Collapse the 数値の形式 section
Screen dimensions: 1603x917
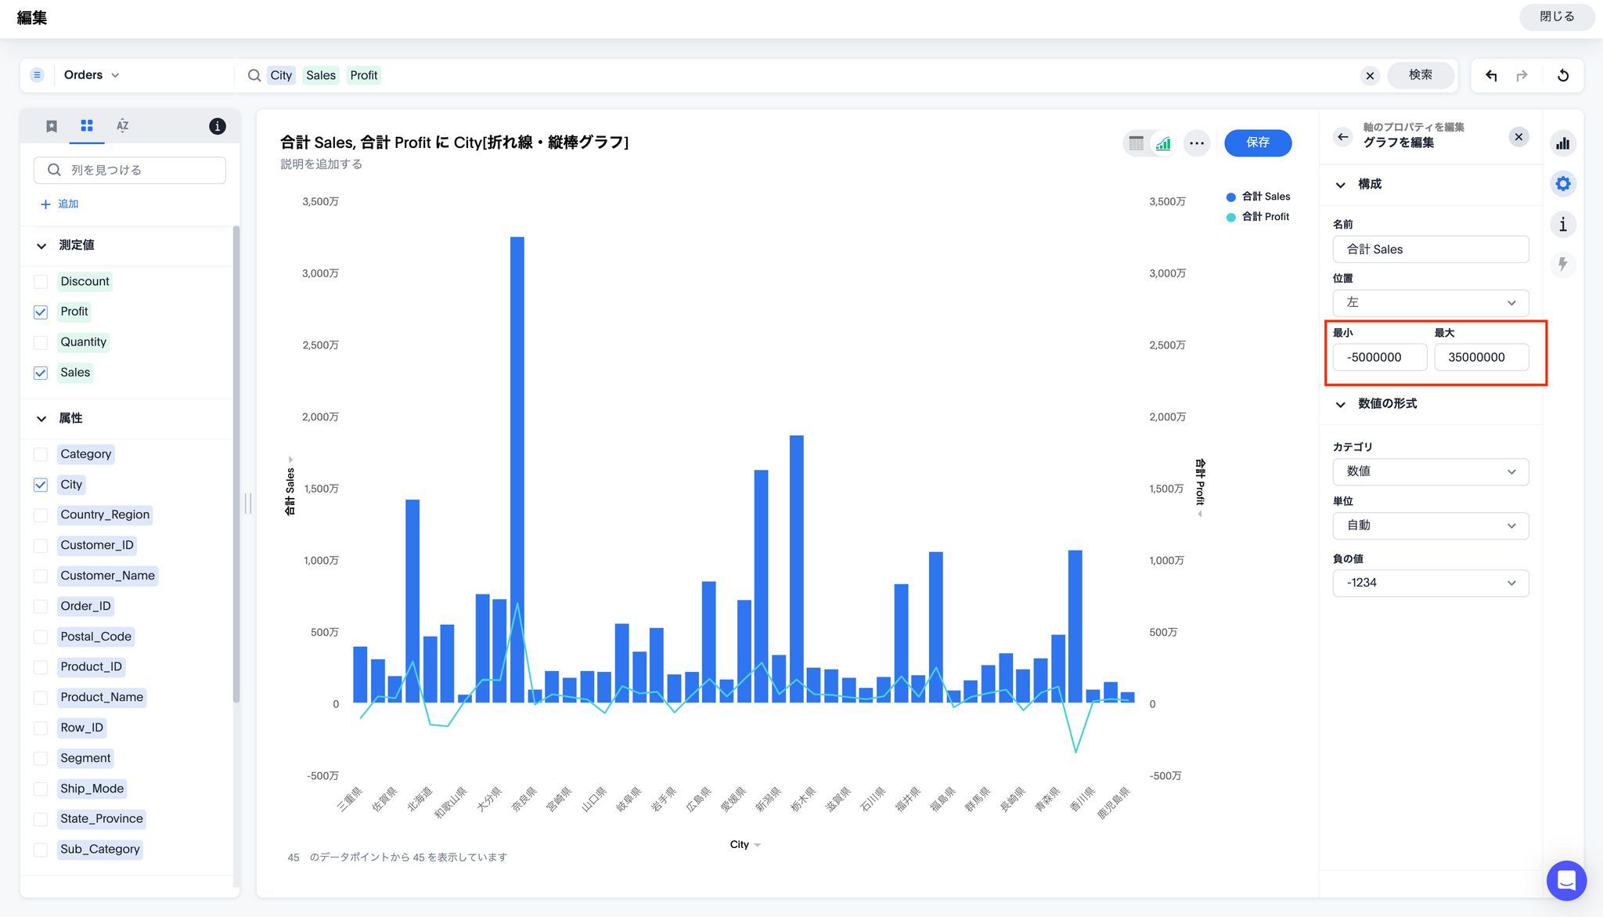click(1341, 404)
